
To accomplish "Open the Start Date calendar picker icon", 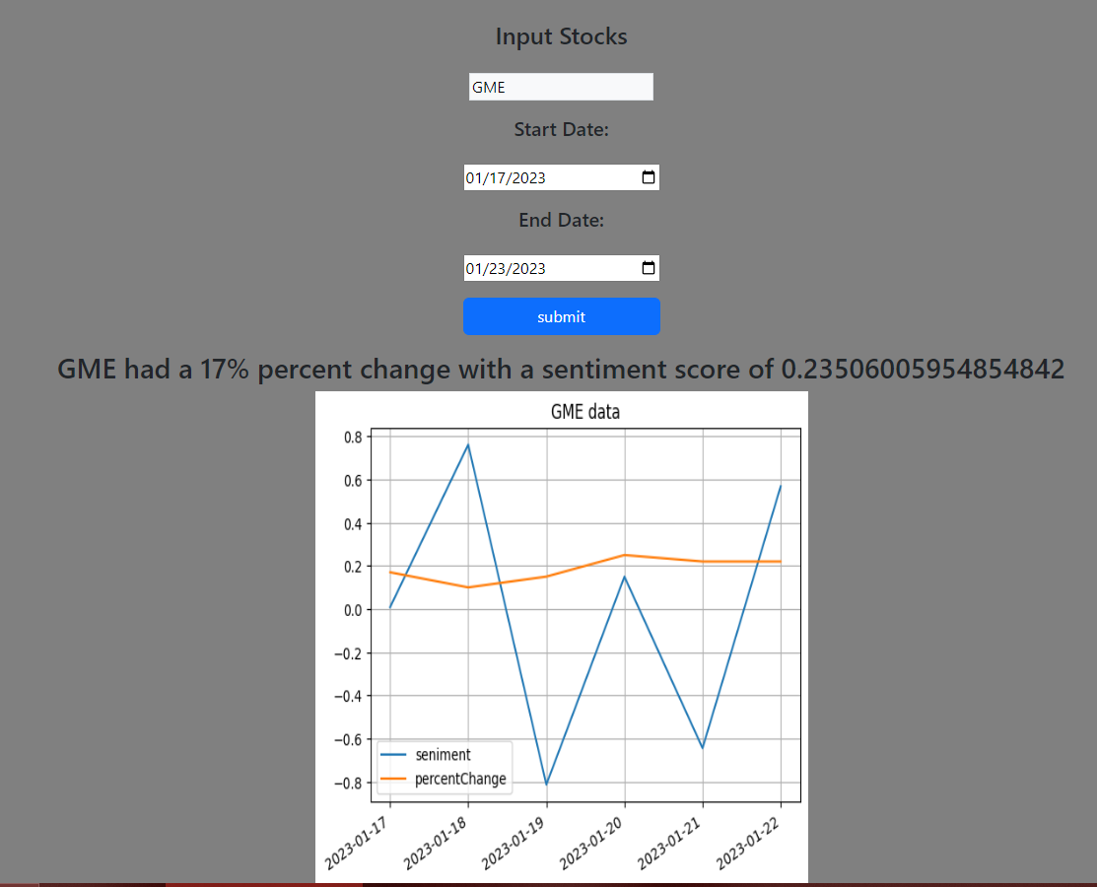I will pyautogui.click(x=649, y=177).
